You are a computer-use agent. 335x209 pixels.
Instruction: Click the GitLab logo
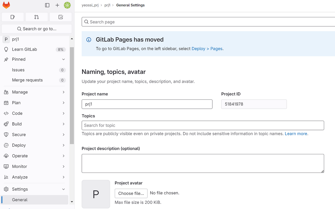6,5
